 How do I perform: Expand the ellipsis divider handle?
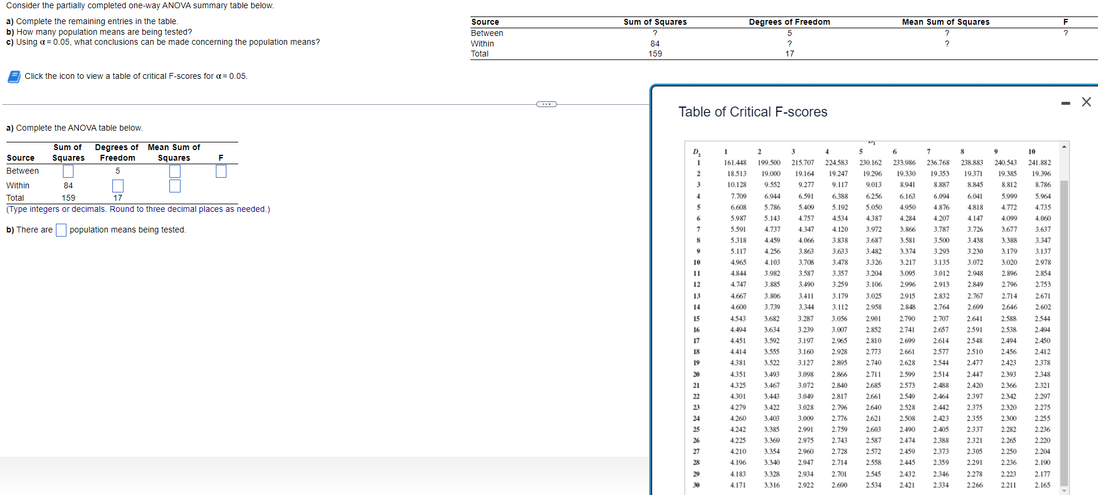pyautogui.click(x=546, y=104)
